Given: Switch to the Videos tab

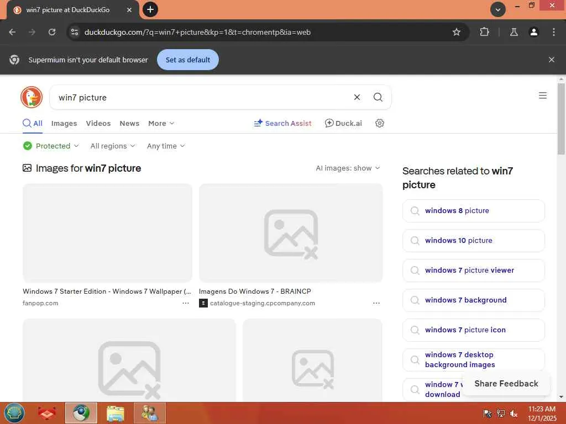Looking at the screenshot, I should click(x=98, y=123).
